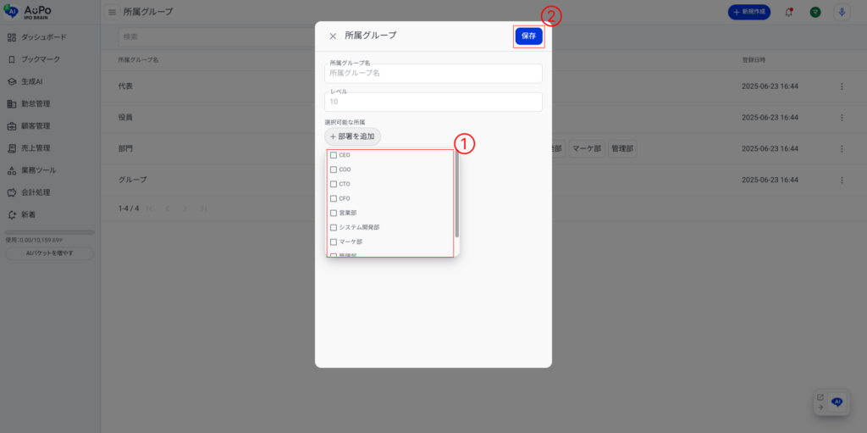
Task: Click the department list scrollbar
Action: point(457,195)
